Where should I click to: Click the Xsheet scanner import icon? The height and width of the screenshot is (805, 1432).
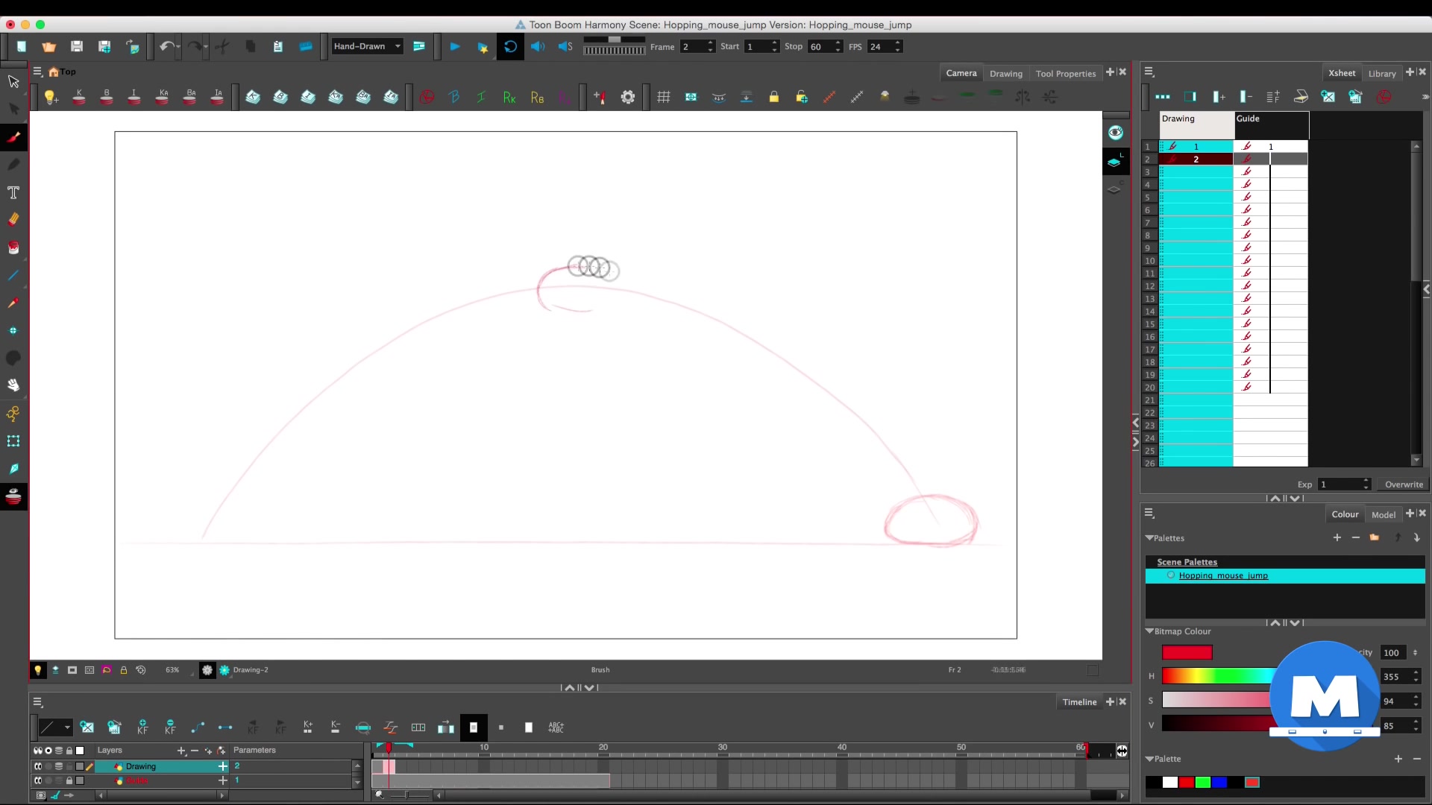(1301, 97)
